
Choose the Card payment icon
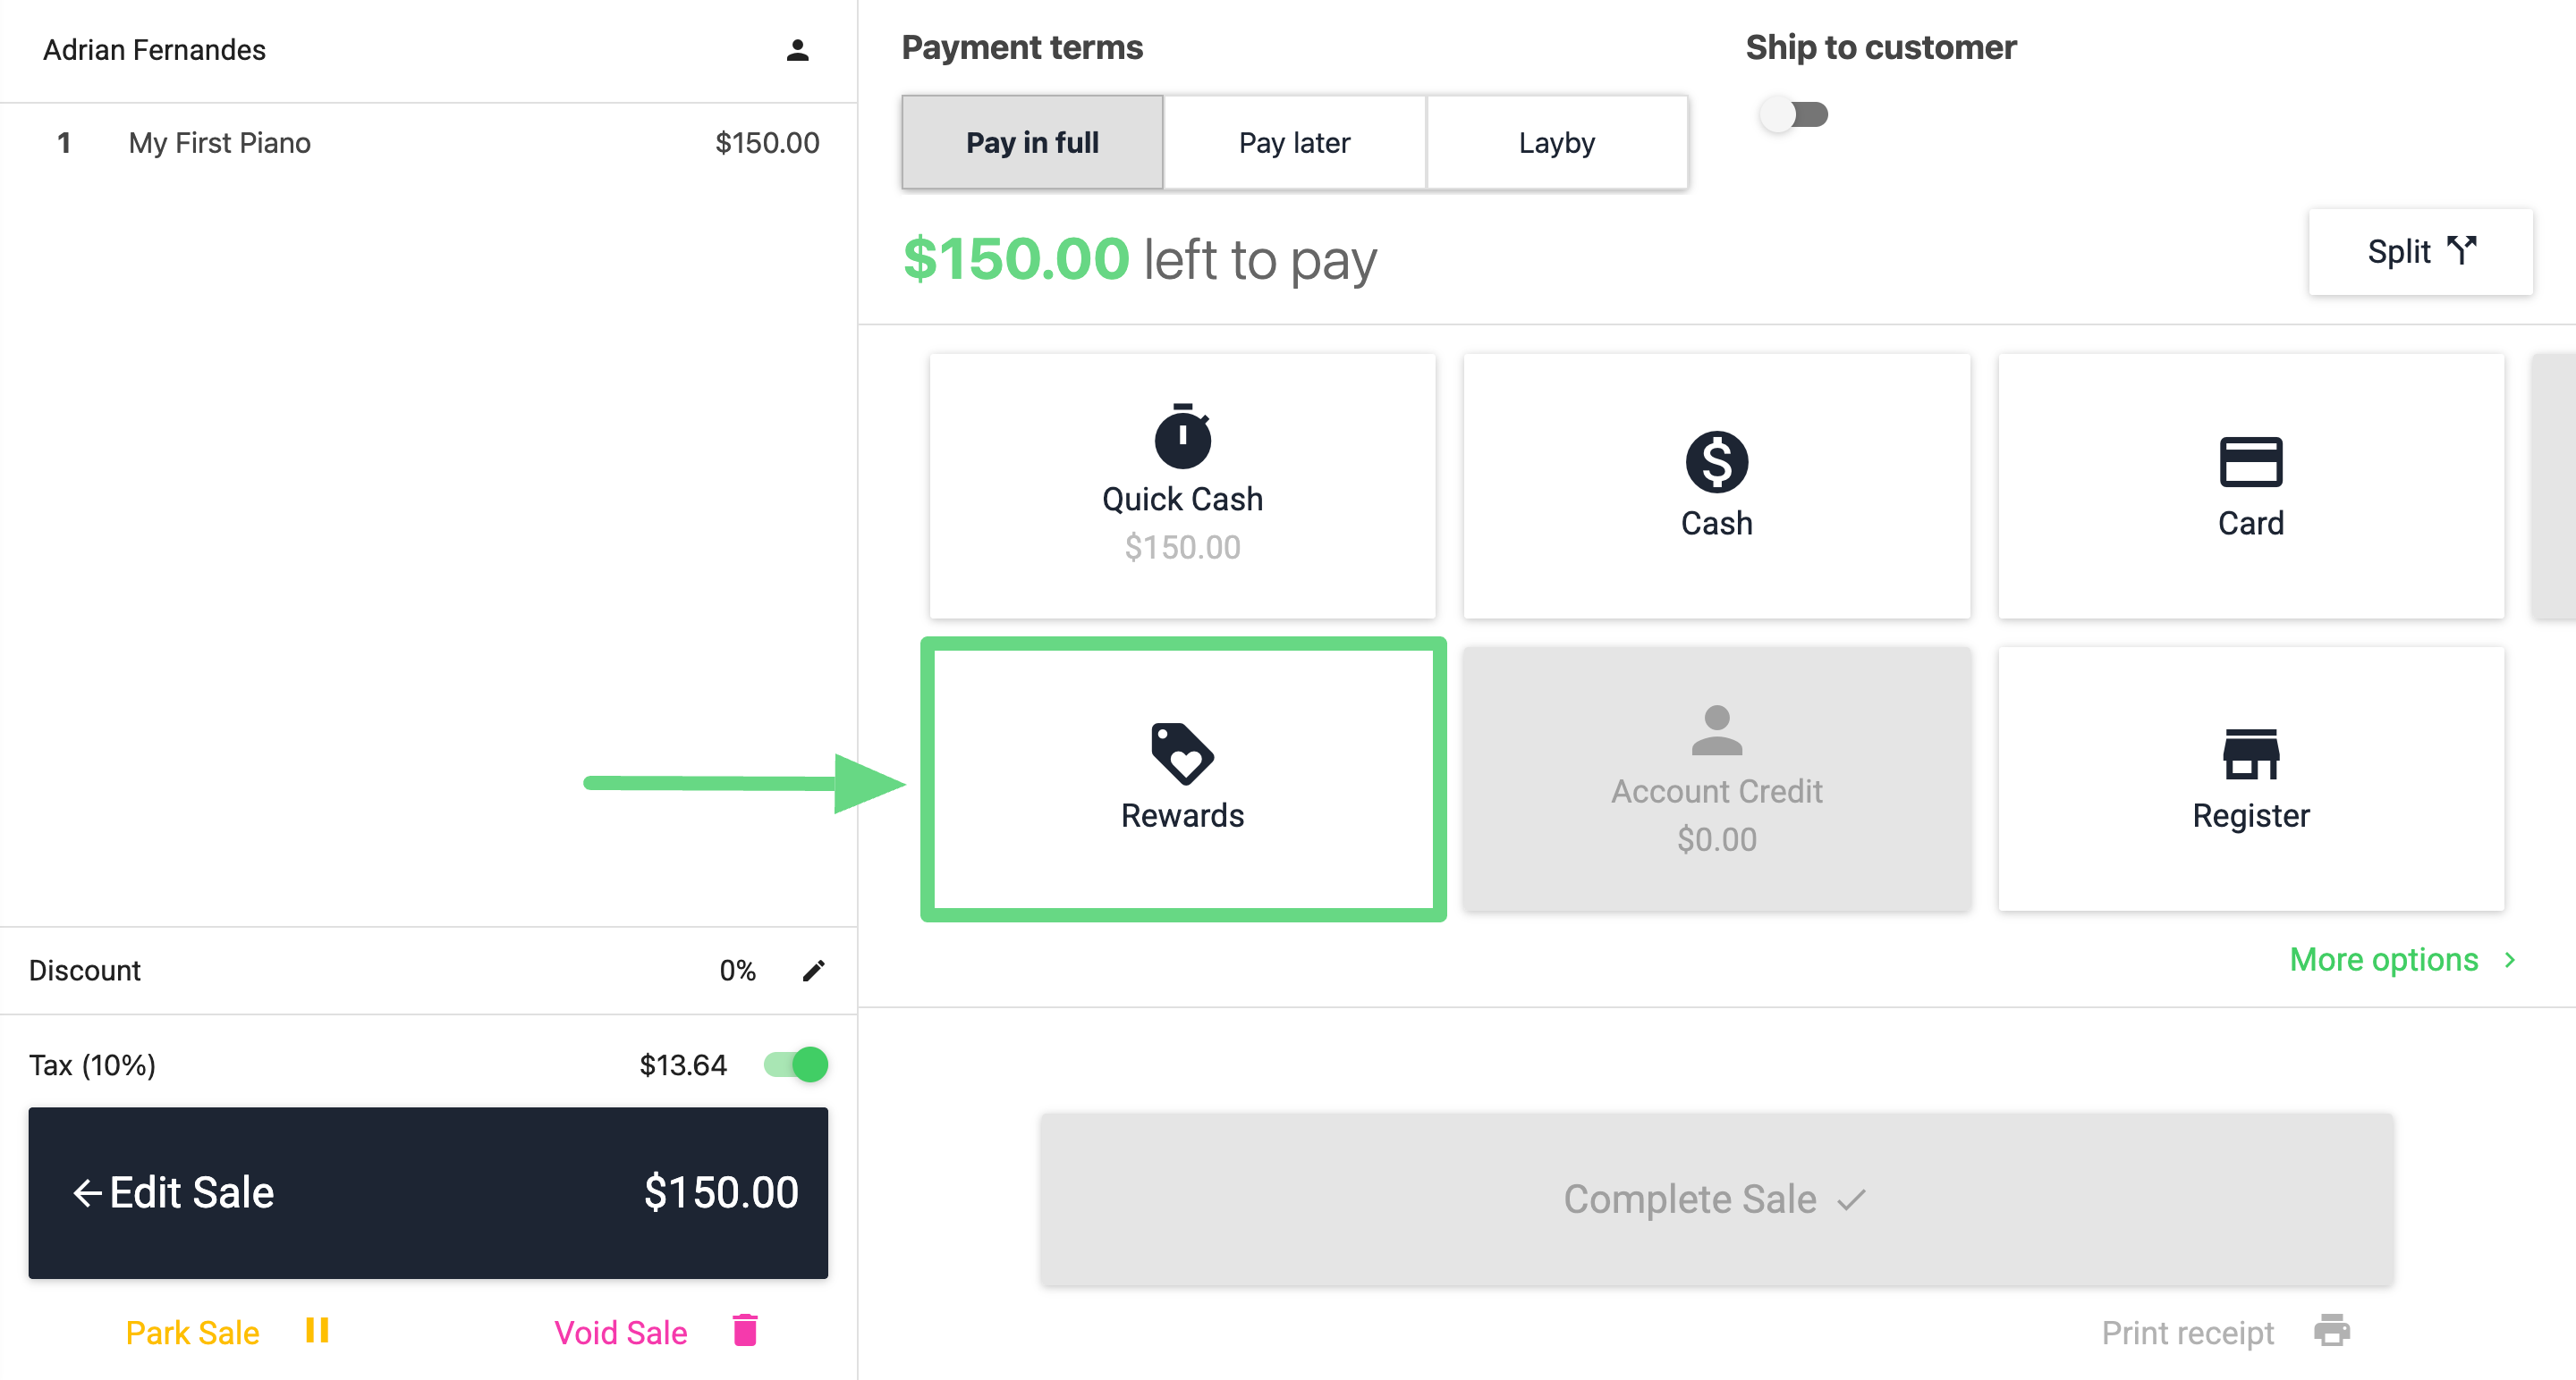pyautogui.click(x=2250, y=462)
